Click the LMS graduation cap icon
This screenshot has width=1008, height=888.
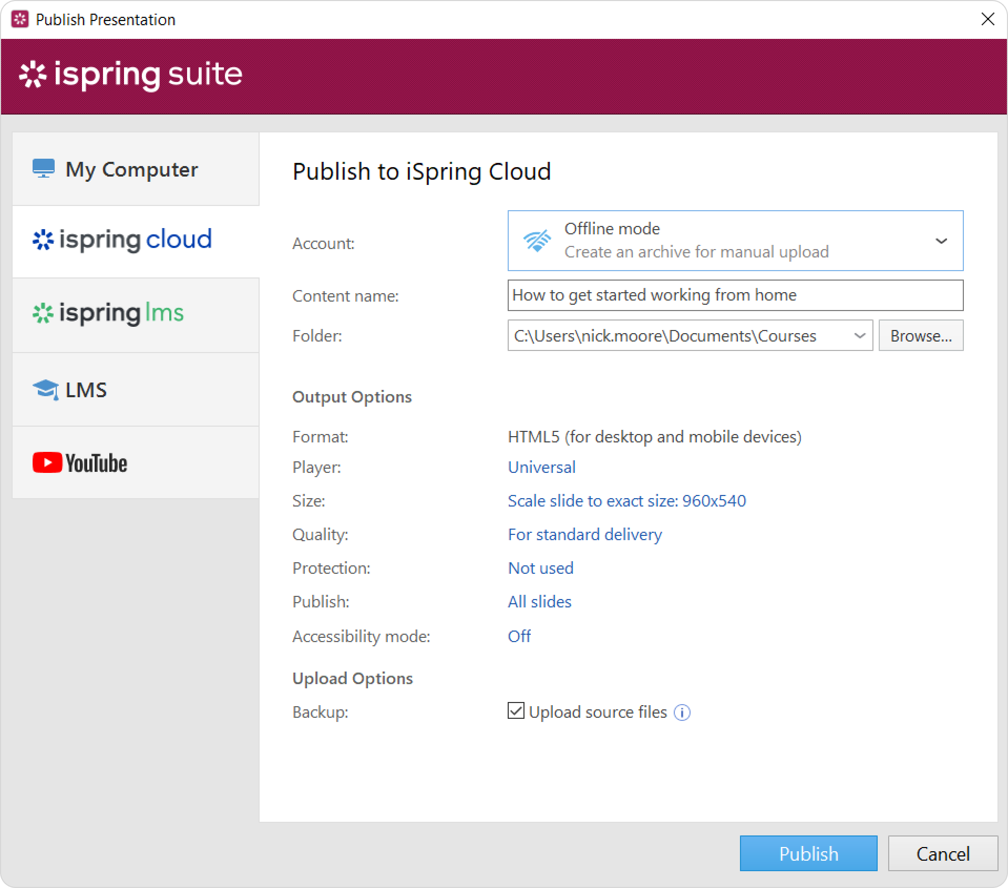pos(45,390)
